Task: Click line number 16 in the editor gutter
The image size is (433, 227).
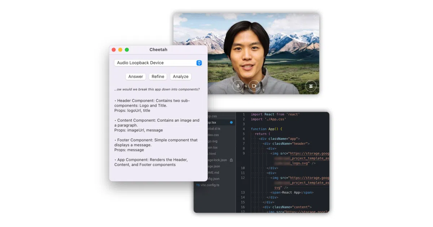Action: (x=243, y=207)
